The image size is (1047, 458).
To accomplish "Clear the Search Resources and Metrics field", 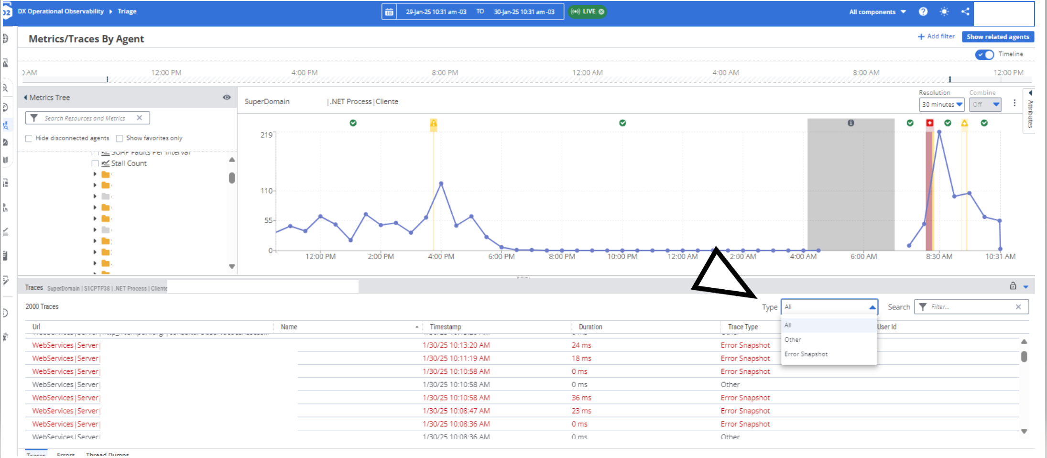I will (139, 118).
